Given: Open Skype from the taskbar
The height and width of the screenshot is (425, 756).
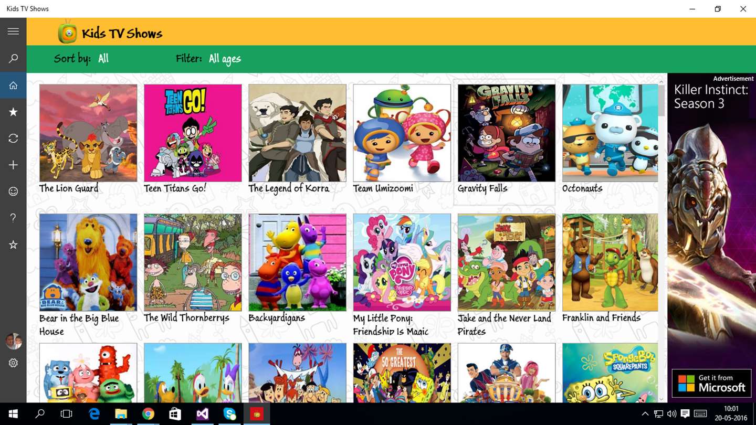Looking at the screenshot, I should point(229,414).
